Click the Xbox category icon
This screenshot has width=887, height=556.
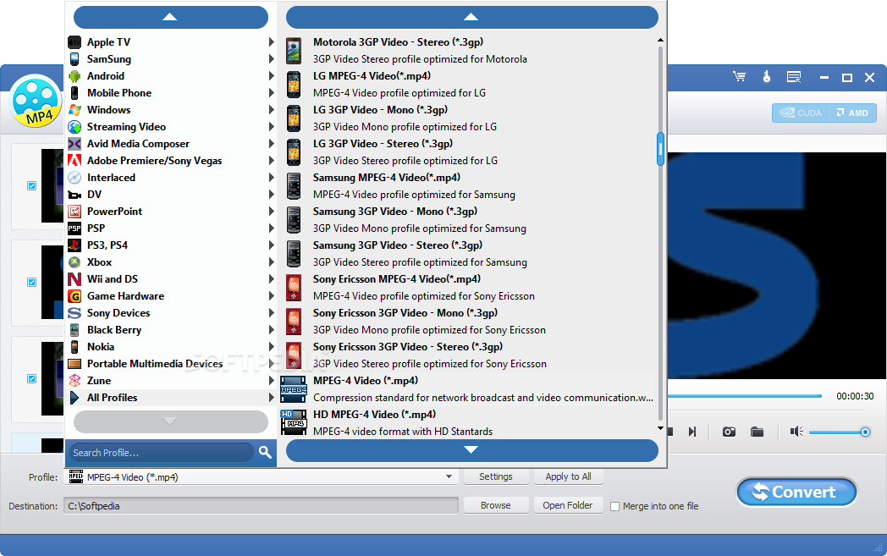[74, 262]
